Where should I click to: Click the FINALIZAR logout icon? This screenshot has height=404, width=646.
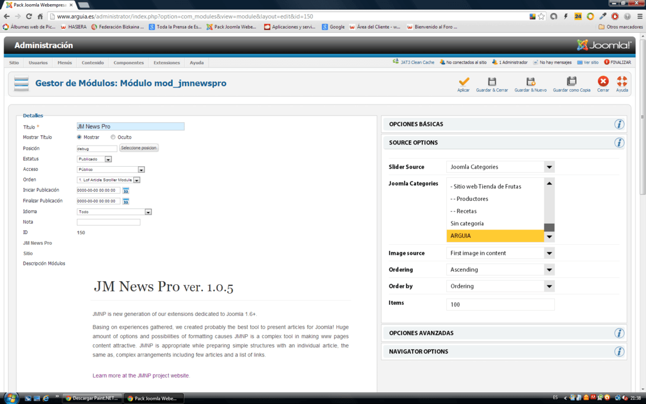pyautogui.click(x=607, y=62)
